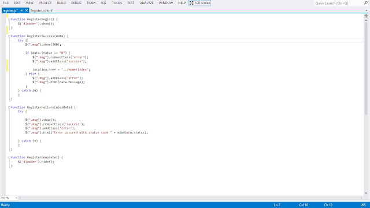Screen dimensions: 370x208
Task: Open the ANALYZE menu
Action: 146,3
